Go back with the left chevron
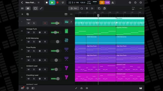The height and width of the screenshot is (91, 163). point(22,3)
